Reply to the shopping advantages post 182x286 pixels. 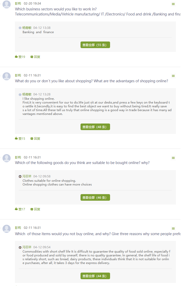35,138
